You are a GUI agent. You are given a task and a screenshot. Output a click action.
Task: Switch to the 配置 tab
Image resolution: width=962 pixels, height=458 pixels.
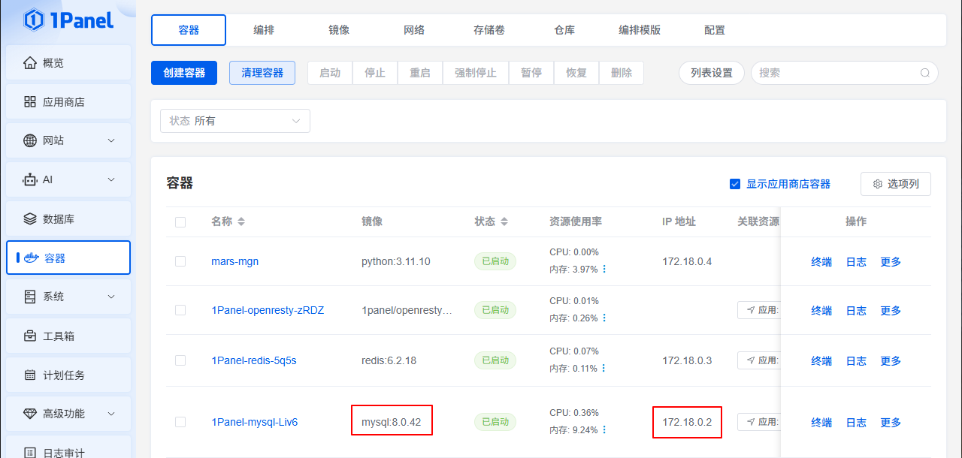coord(715,30)
